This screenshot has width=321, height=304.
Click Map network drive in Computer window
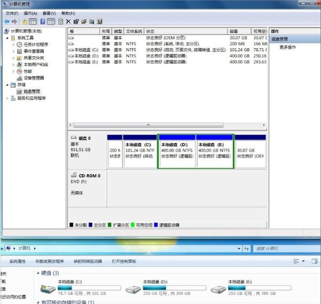pos(88,261)
